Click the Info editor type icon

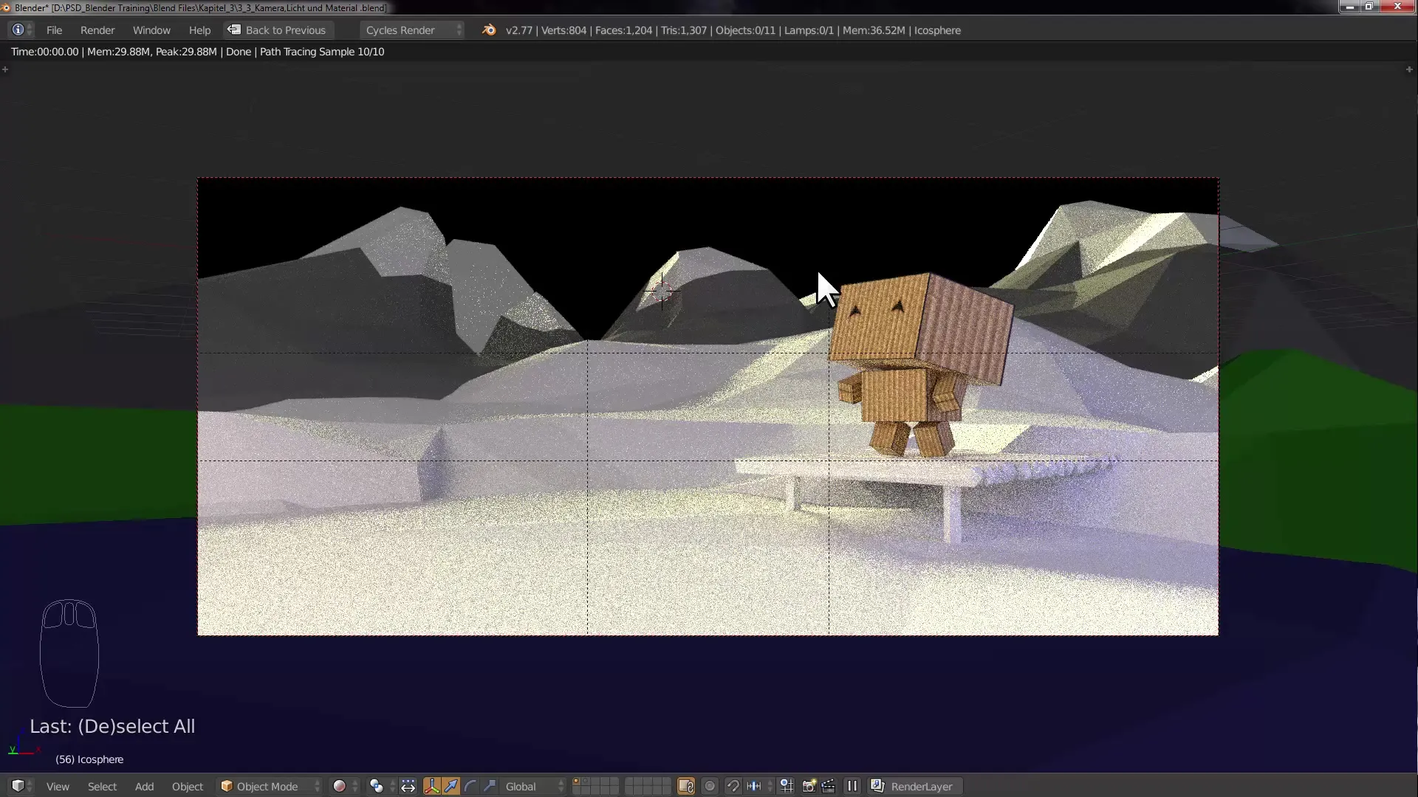point(20,30)
